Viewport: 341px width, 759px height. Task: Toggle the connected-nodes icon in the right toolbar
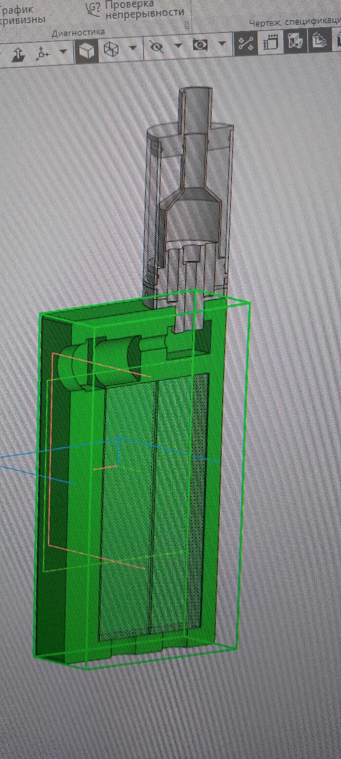coord(246,43)
